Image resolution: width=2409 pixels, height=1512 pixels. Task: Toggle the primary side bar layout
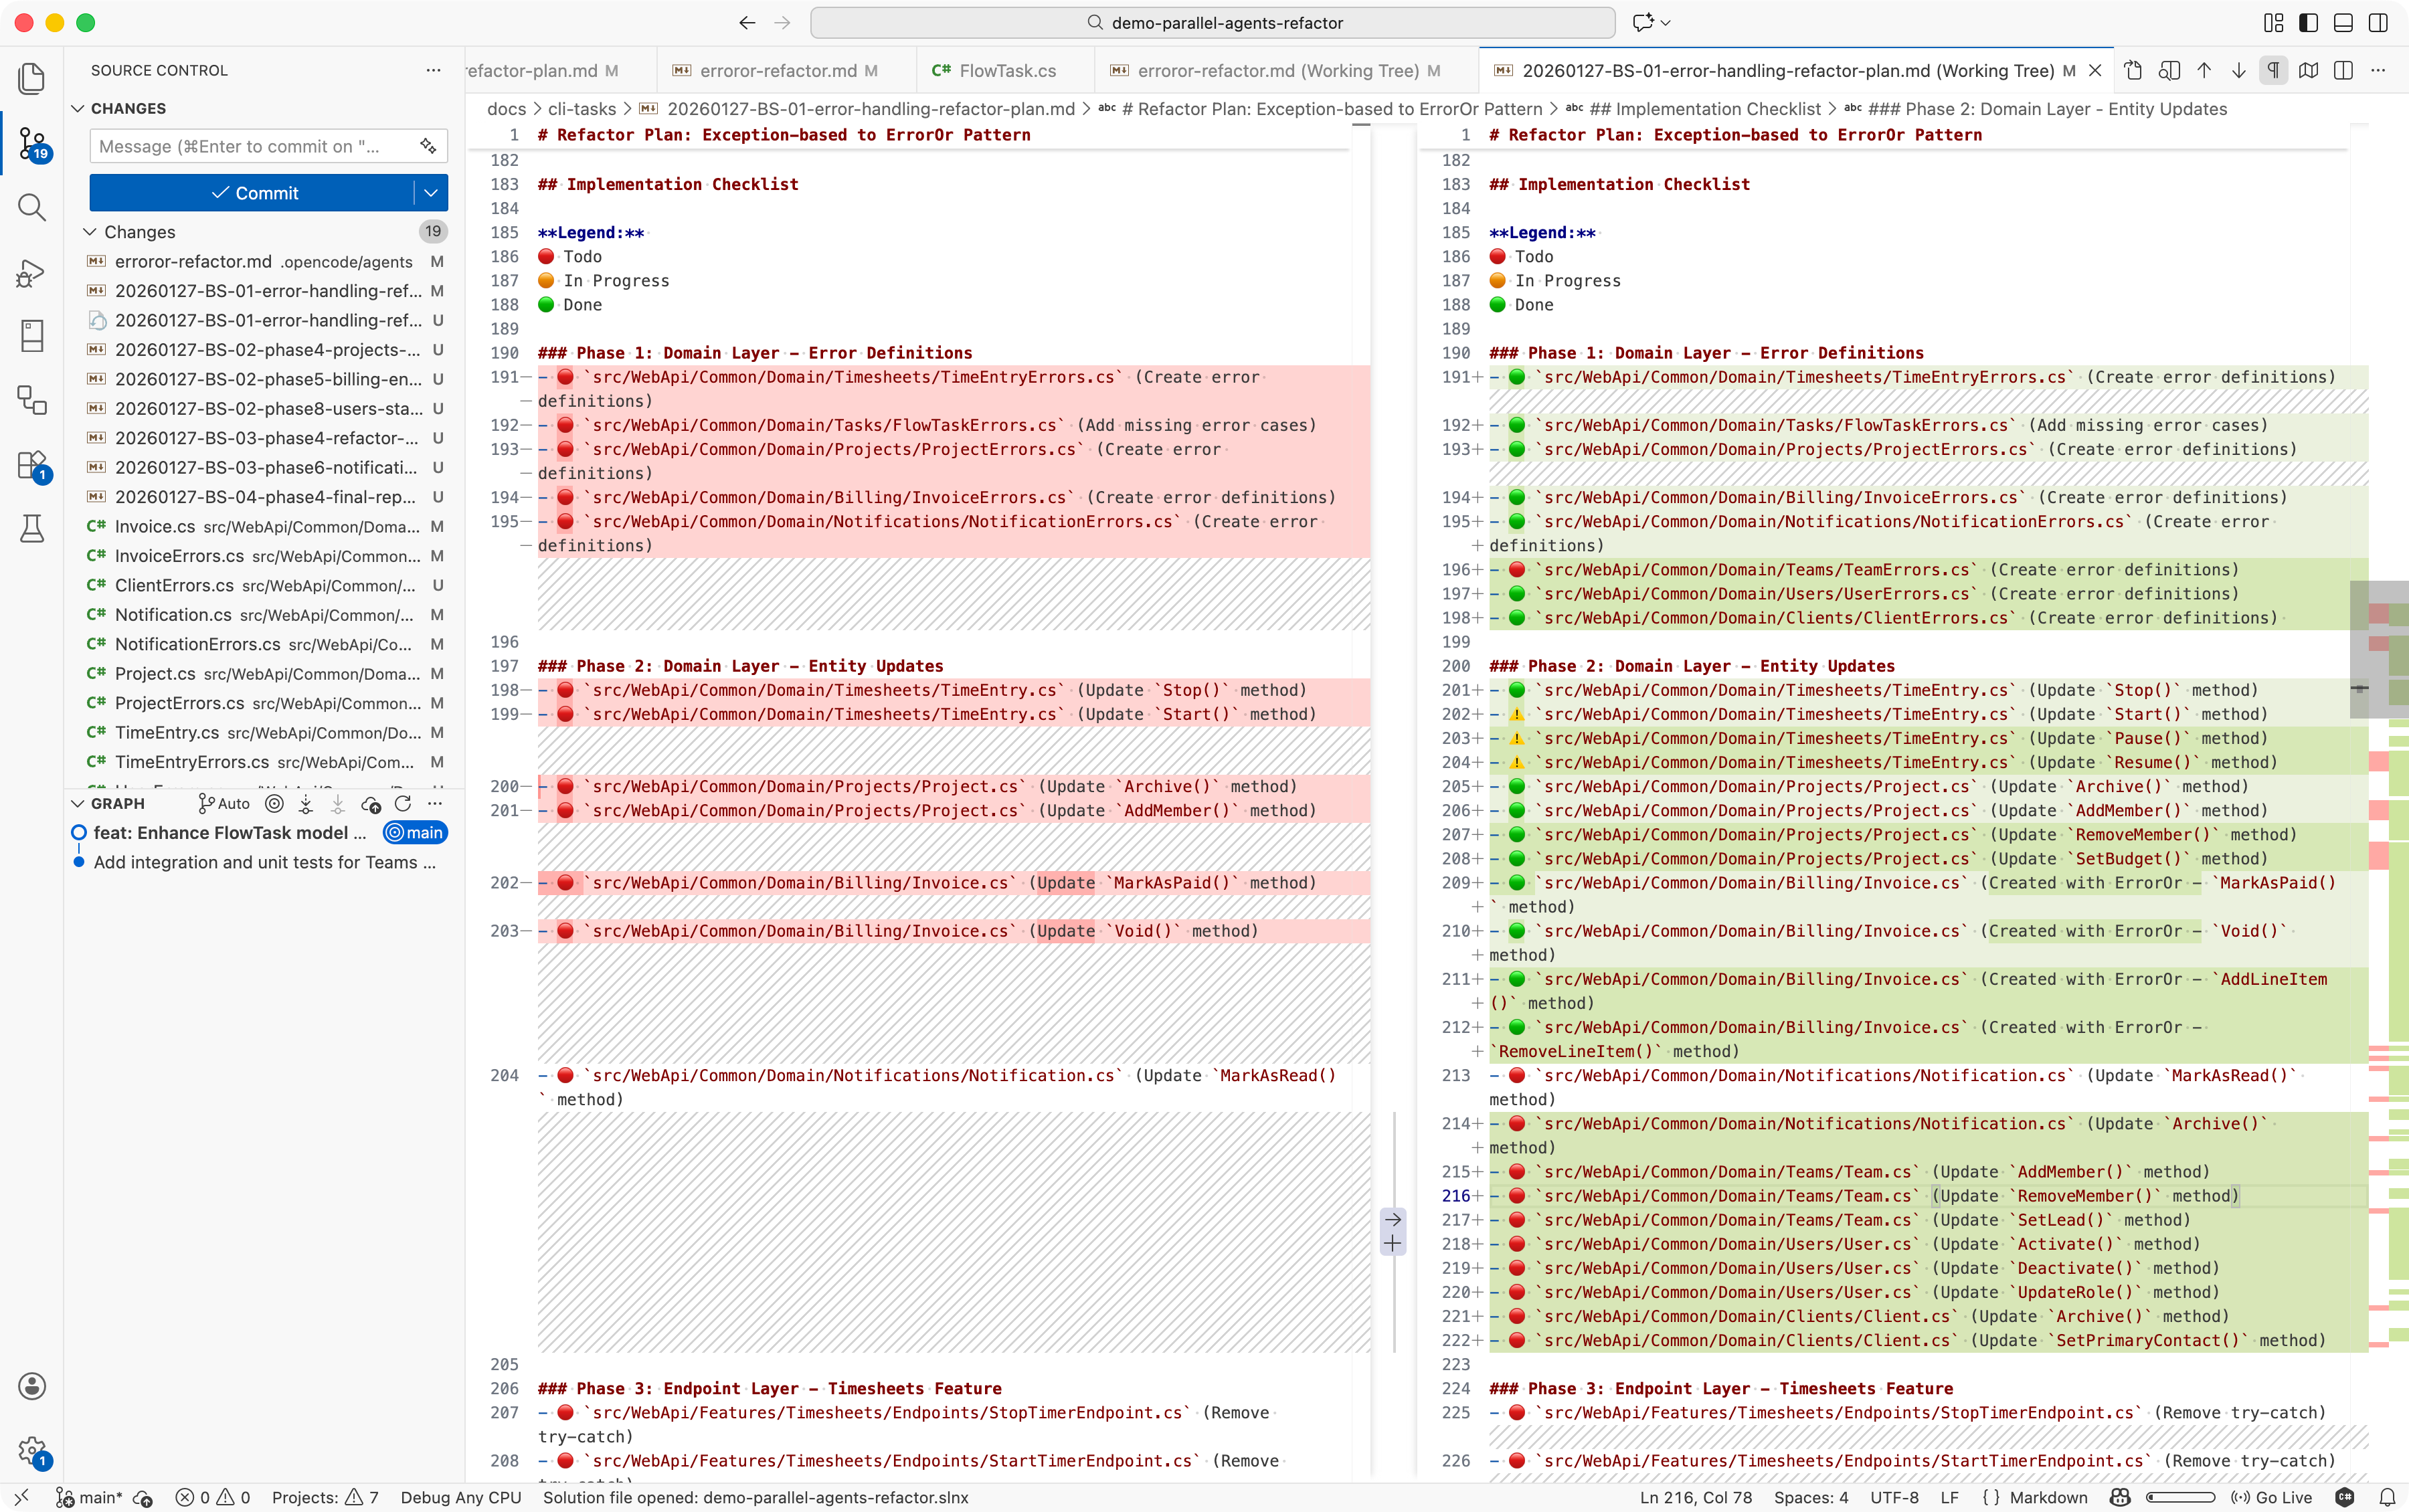click(2308, 23)
